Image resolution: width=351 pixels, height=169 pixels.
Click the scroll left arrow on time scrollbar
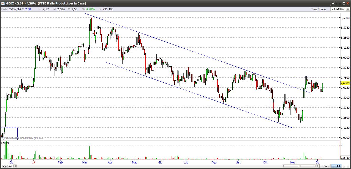pos(15,166)
